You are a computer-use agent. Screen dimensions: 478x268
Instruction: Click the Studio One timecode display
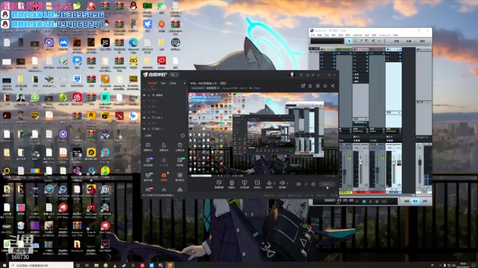point(339,201)
